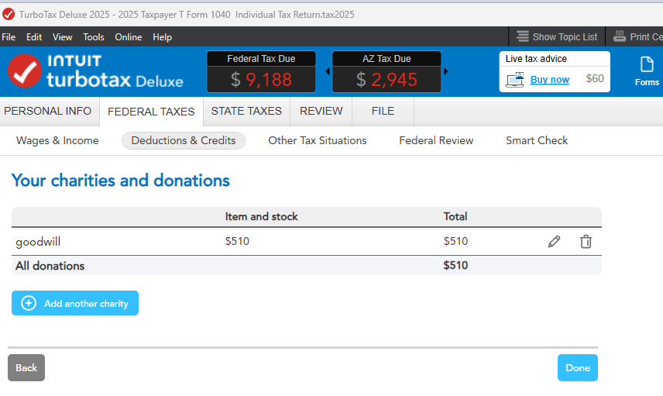Select the Wages & Income section

[57, 140]
